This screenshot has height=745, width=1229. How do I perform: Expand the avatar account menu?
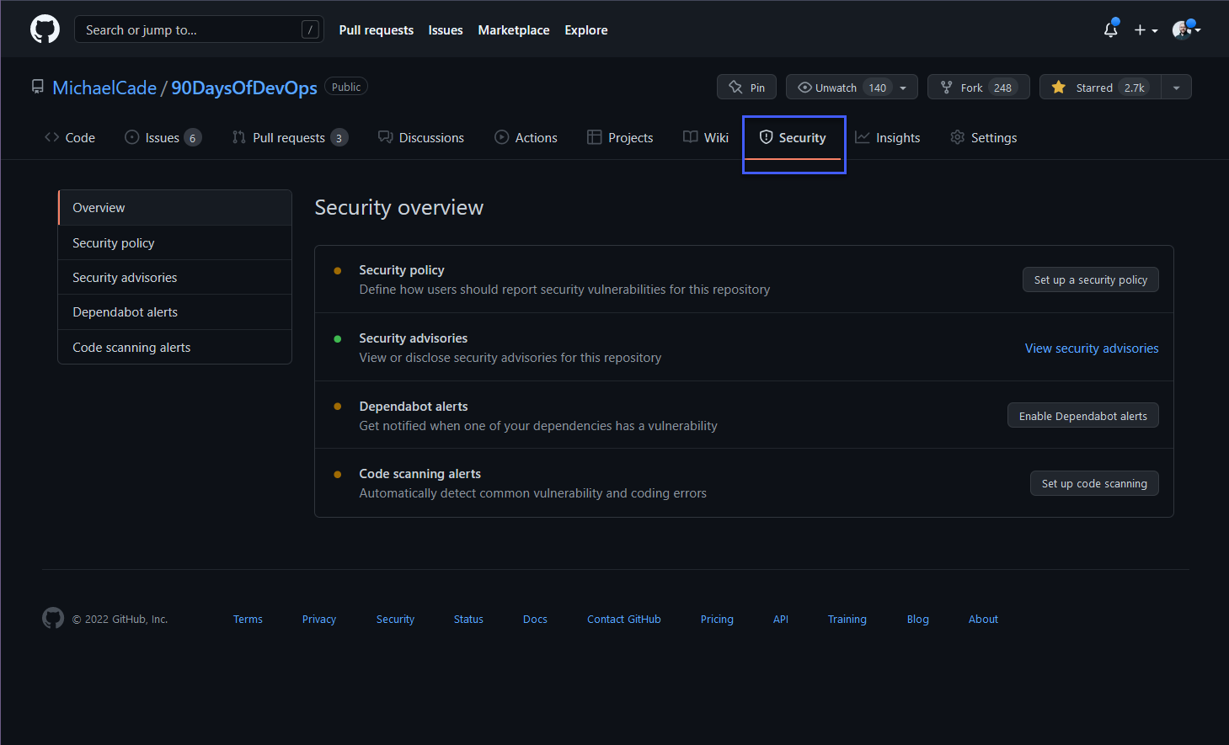click(x=1196, y=29)
